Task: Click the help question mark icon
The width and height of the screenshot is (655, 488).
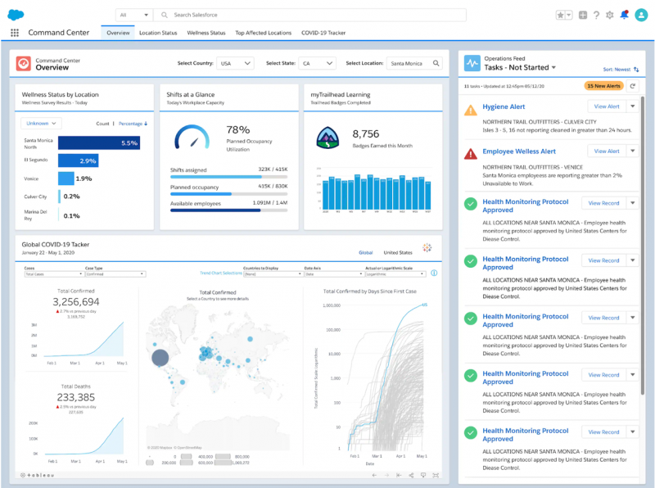Action: coord(596,15)
